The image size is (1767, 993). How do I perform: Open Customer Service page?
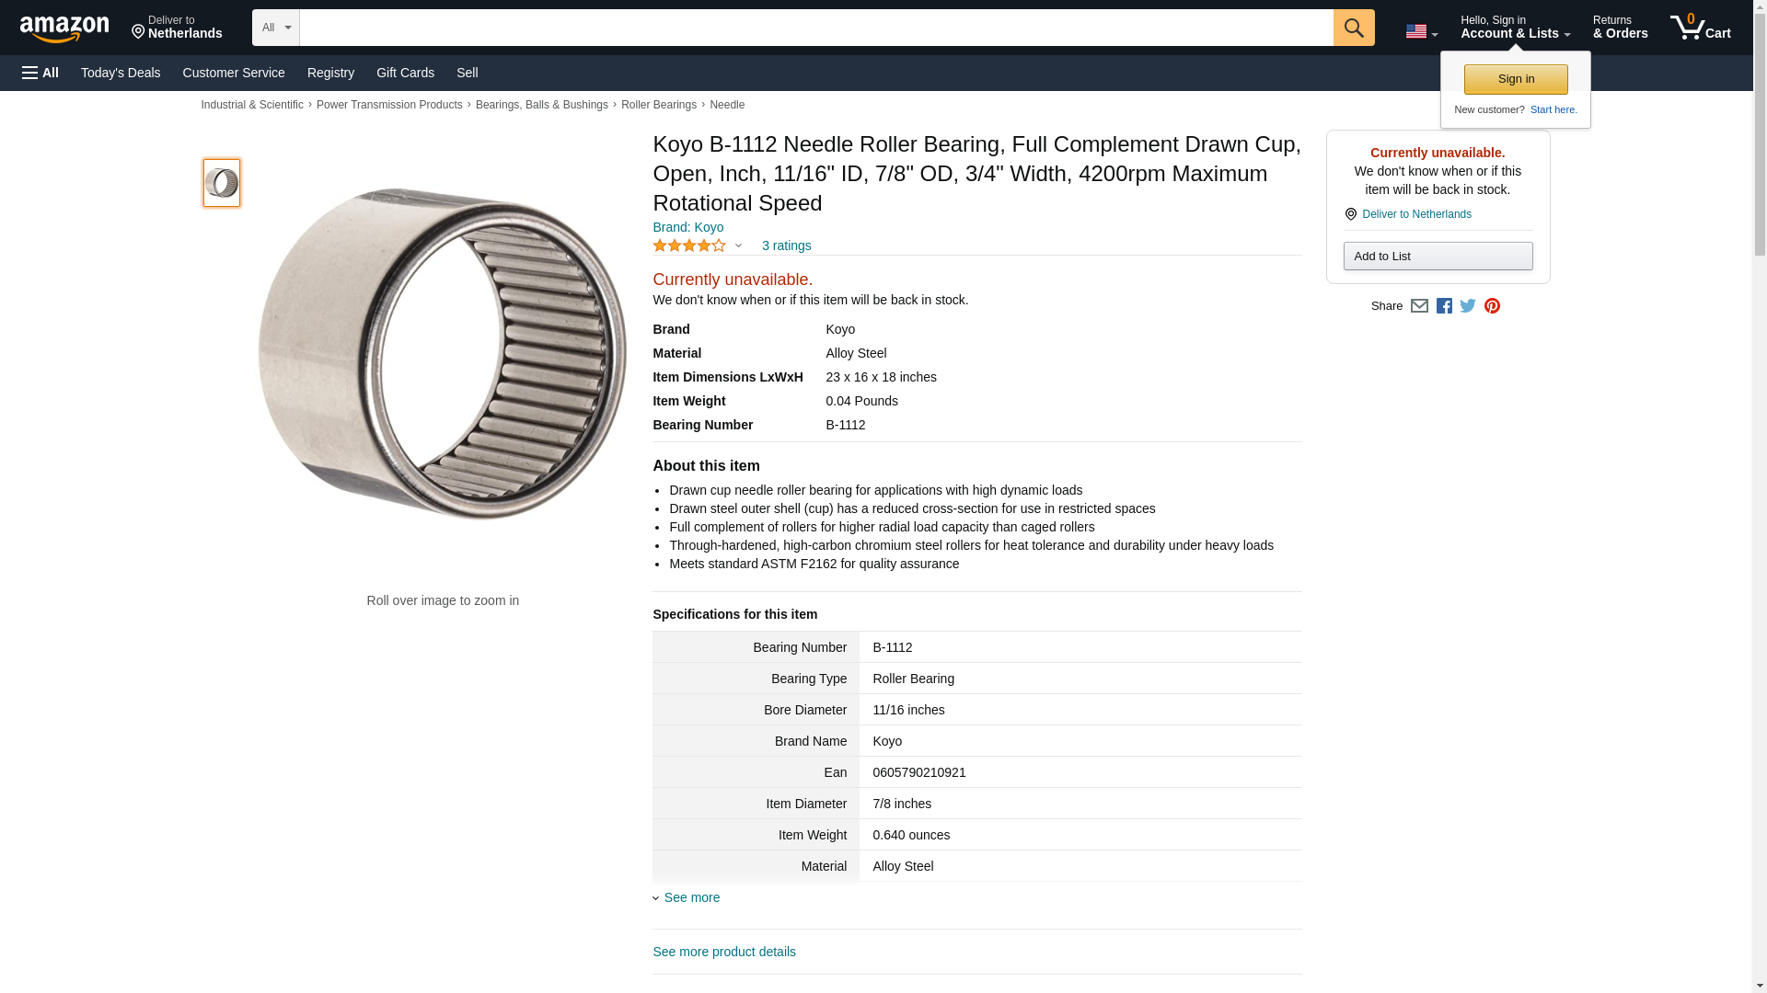(x=234, y=73)
